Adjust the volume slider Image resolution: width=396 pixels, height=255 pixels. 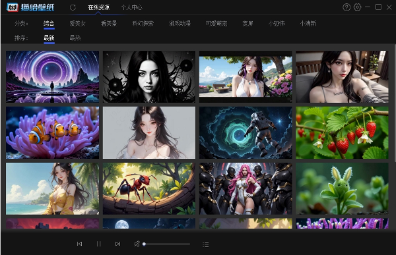[x=167, y=244]
